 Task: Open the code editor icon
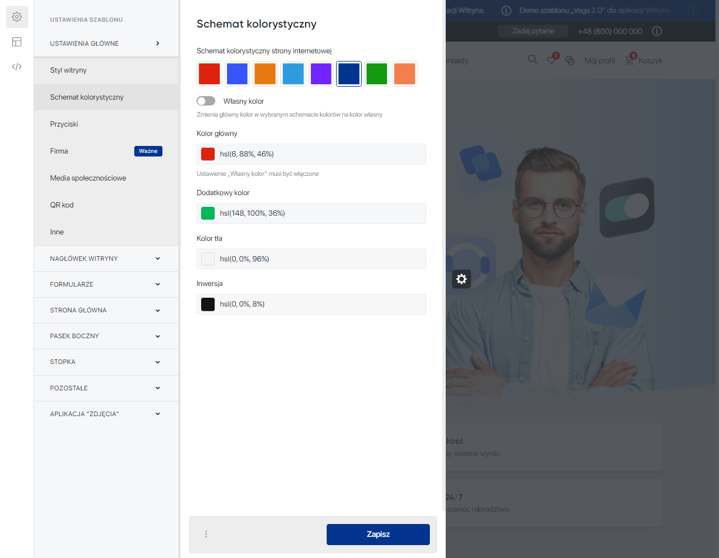coord(17,66)
